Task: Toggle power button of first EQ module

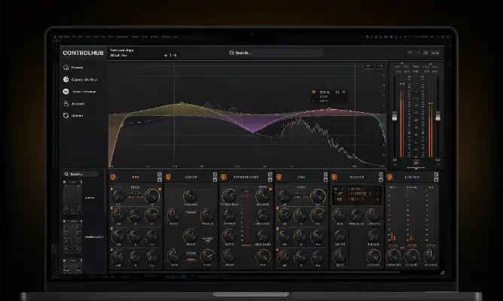Action: (113, 178)
